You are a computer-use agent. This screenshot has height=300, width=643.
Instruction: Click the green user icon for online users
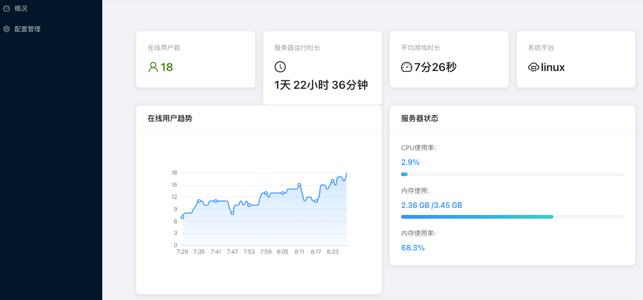pyautogui.click(x=153, y=67)
